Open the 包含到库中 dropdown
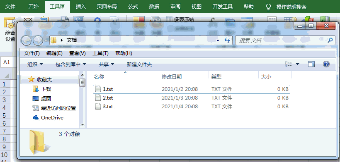Viewport: 340px width, 162px height. pos(70,64)
